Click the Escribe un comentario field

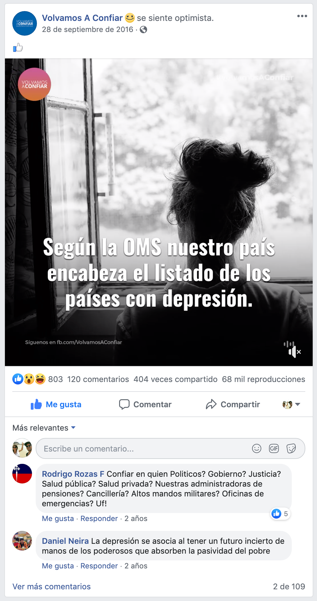click(x=171, y=448)
